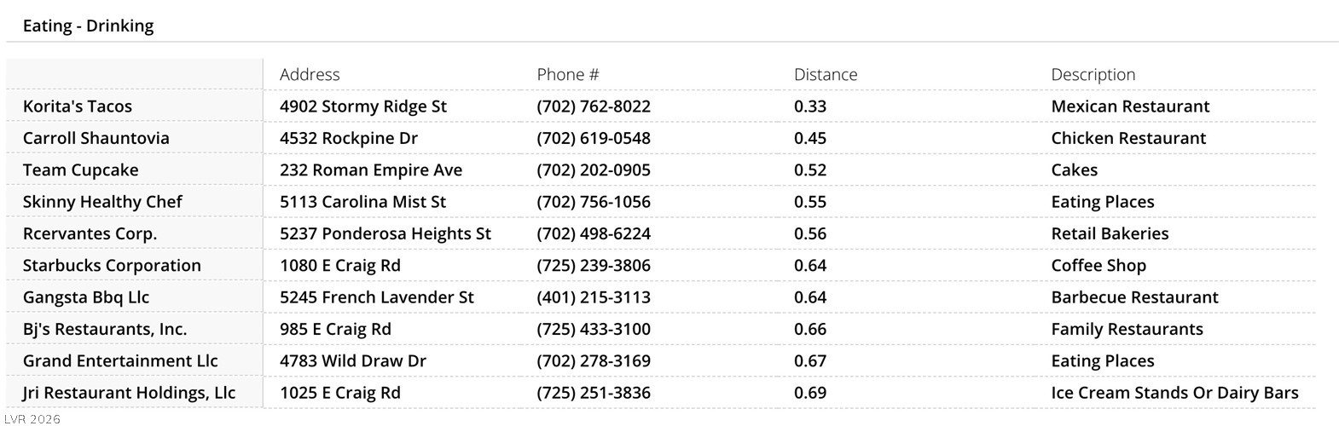Click the Eating - Drinking section title

(89, 26)
